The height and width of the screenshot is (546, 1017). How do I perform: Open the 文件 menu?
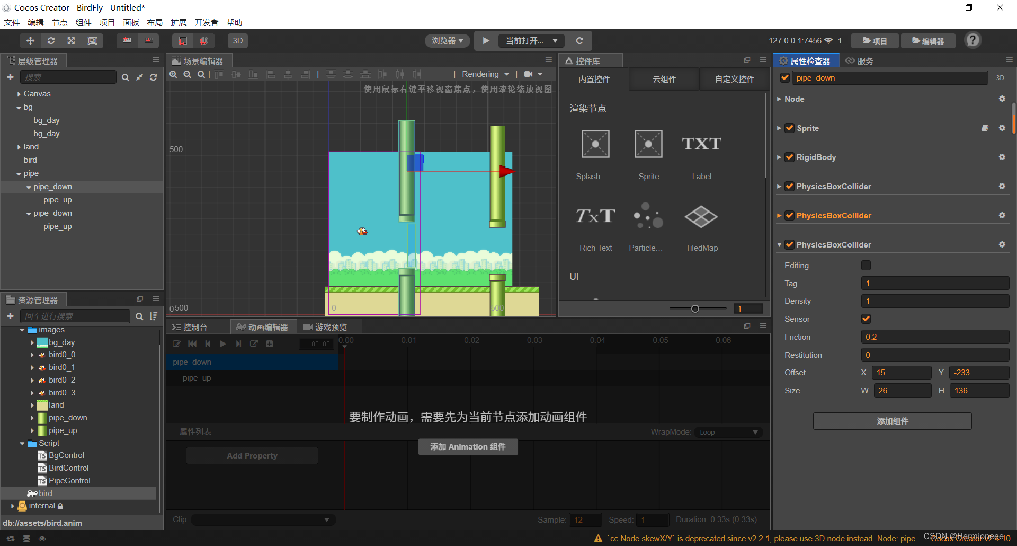click(x=12, y=22)
